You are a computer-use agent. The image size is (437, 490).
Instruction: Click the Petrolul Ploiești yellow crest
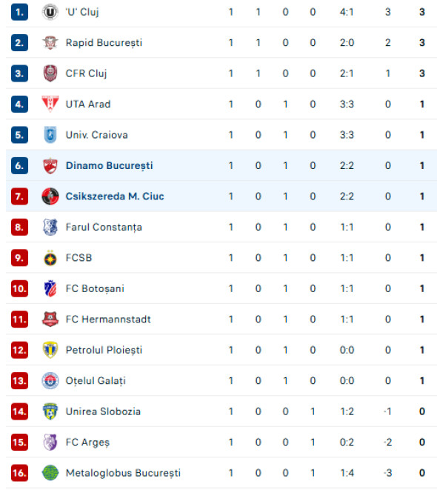[x=50, y=350]
